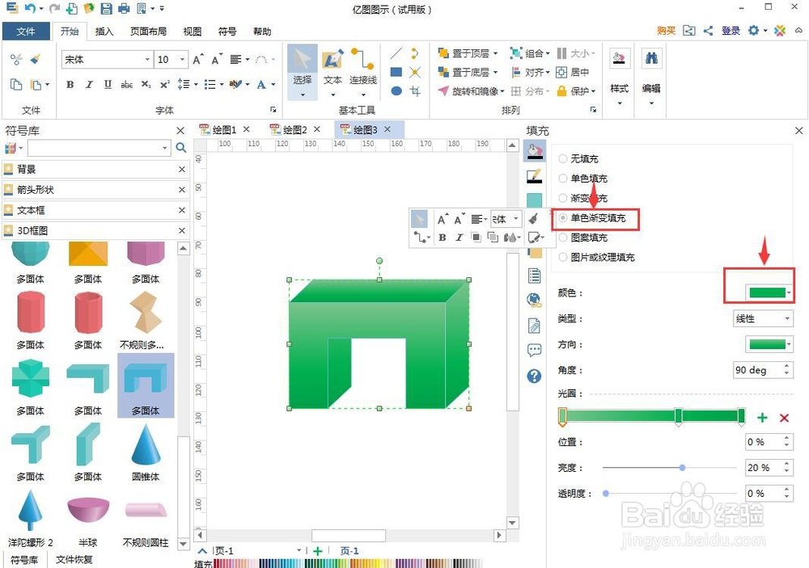The height and width of the screenshot is (568, 809).
Task: Select the 无填充 (No fill) radio button
Action: point(564,158)
